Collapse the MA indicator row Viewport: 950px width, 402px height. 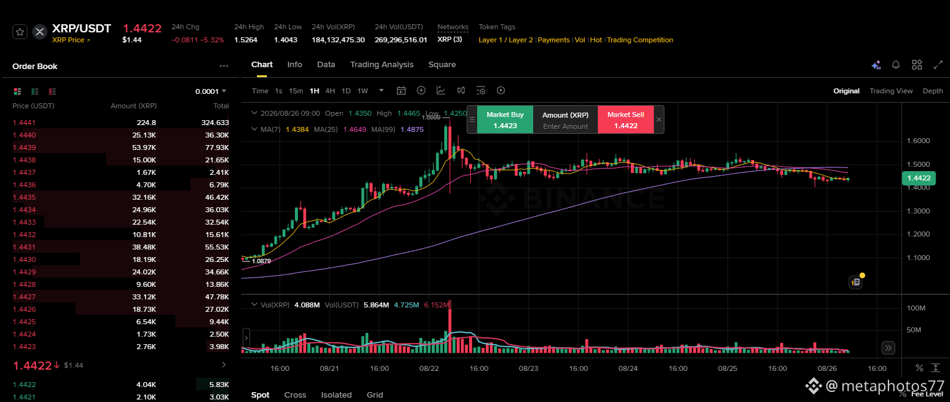point(254,129)
